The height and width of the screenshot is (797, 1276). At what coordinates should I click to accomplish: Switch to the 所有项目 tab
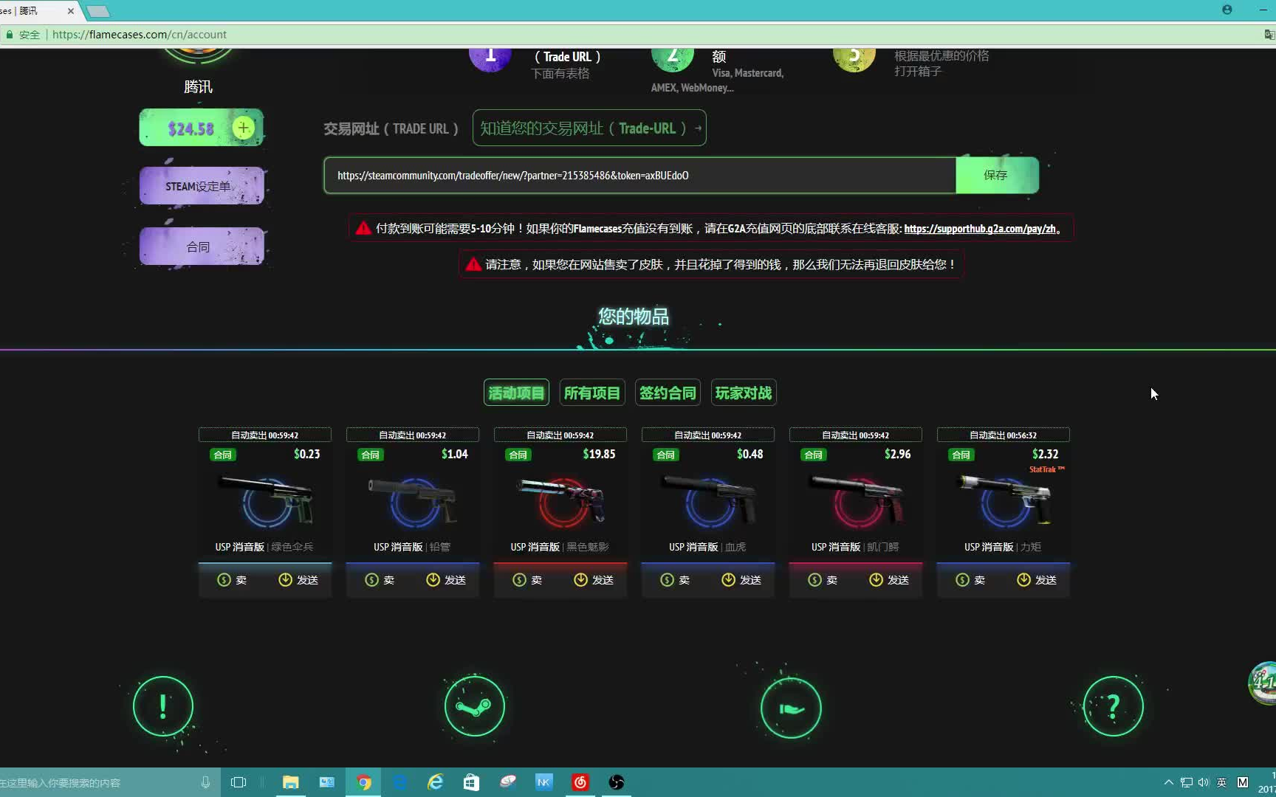coord(592,393)
